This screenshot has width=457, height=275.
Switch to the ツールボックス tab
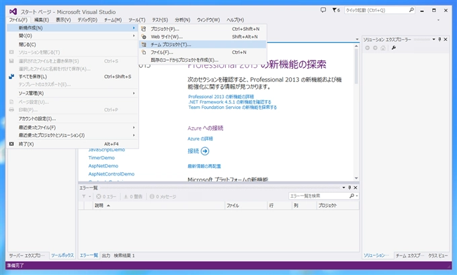point(63,256)
